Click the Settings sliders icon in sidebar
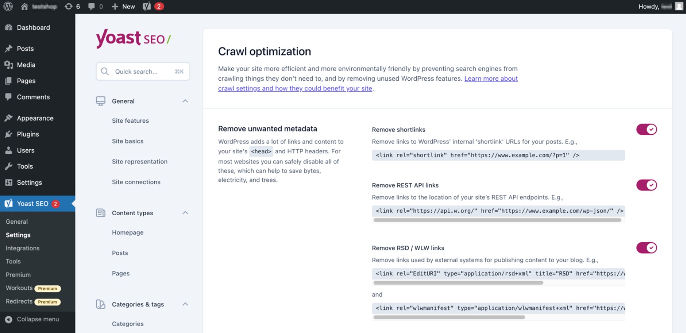 coord(9,182)
